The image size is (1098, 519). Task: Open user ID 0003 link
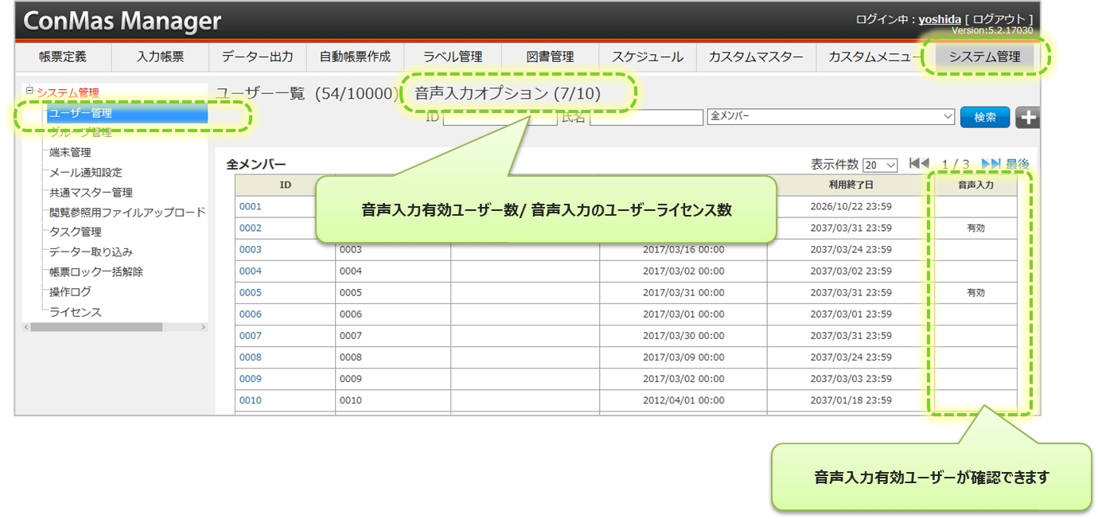pos(250,249)
